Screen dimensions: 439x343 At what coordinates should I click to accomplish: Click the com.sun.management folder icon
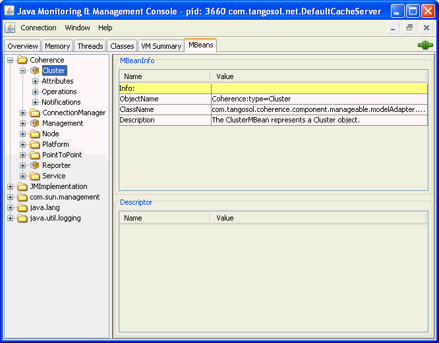[22, 197]
